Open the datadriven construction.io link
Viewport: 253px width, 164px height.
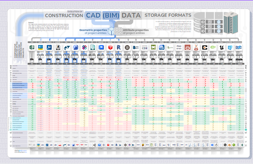[21, 151]
